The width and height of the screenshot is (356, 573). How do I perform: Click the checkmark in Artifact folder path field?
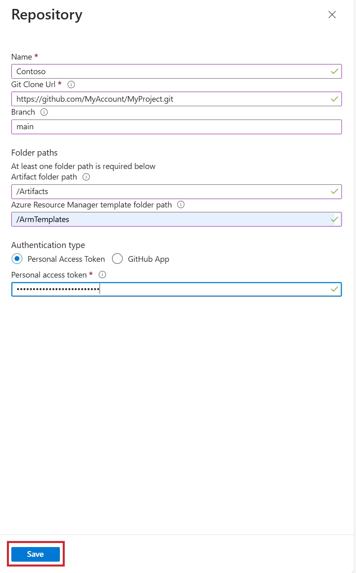click(x=335, y=191)
